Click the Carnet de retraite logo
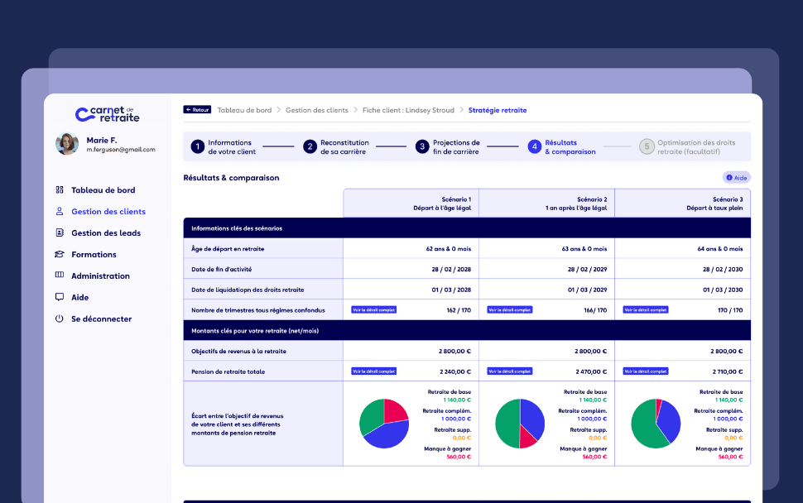803x503 pixels. pos(107,114)
